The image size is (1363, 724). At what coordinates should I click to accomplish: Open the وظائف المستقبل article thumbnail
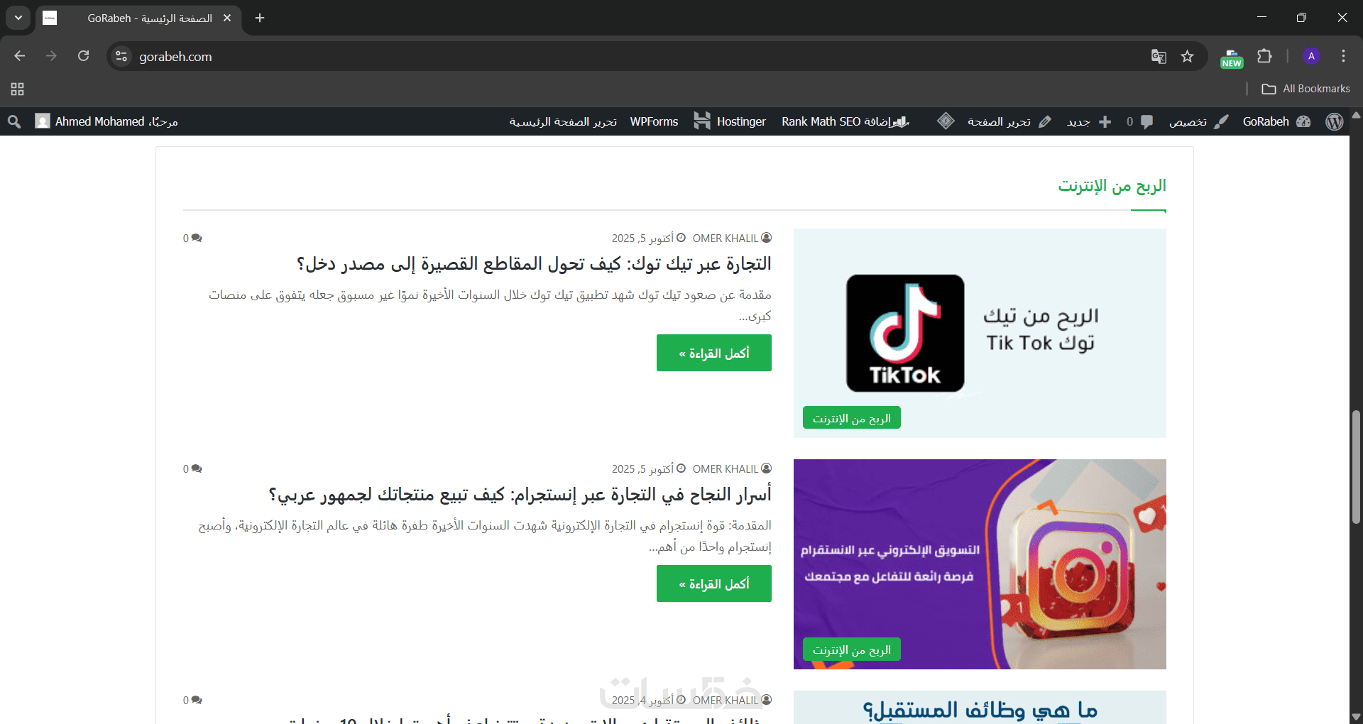pyautogui.click(x=980, y=707)
